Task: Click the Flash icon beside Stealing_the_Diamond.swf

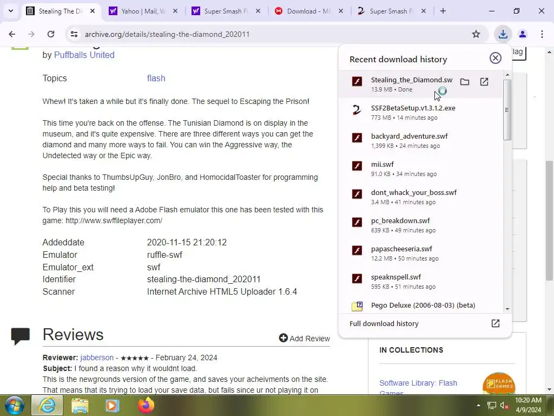Action: pyautogui.click(x=357, y=81)
